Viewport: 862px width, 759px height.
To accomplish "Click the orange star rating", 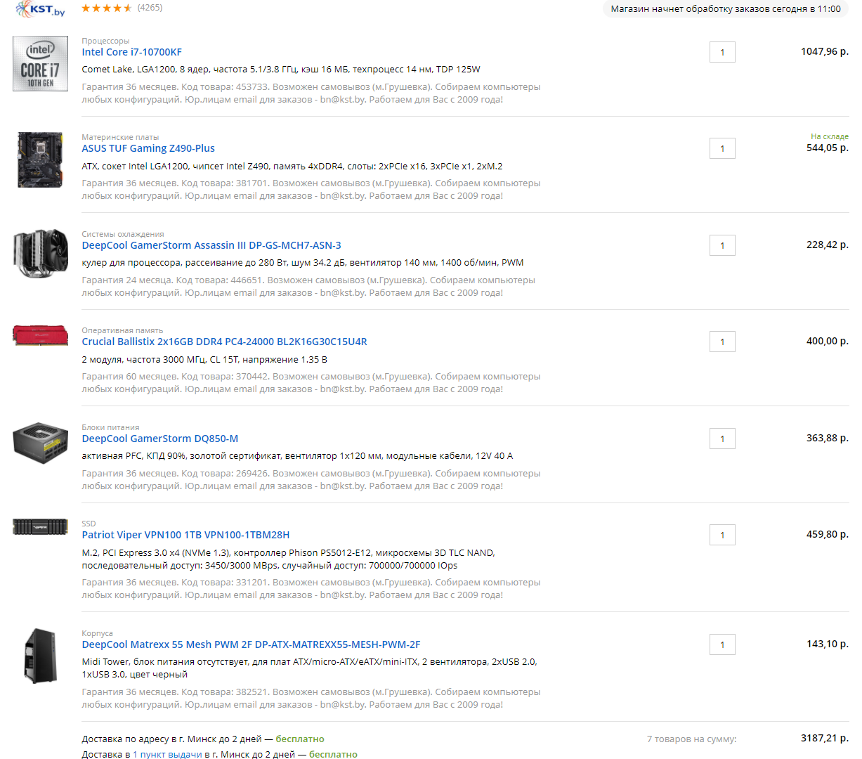I will 107,8.
